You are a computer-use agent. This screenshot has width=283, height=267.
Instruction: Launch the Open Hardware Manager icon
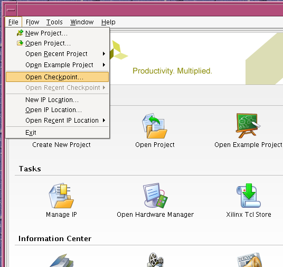pyautogui.click(x=155, y=196)
